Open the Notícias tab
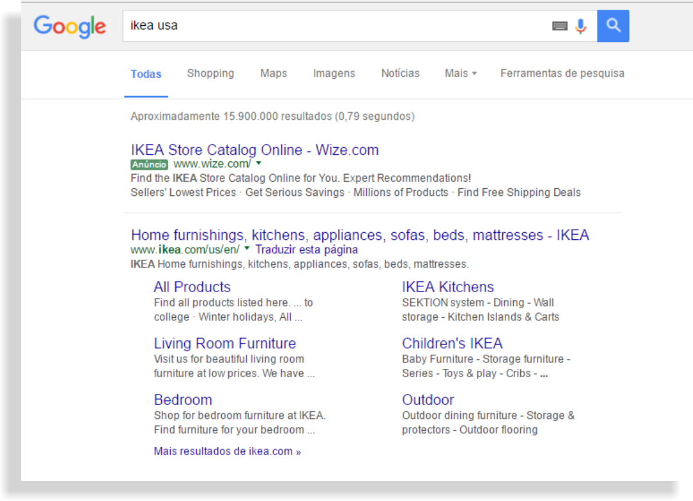The image size is (693, 501). [400, 74]
